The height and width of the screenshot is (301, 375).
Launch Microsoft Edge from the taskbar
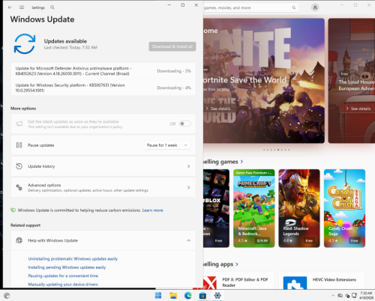(188, 296)
